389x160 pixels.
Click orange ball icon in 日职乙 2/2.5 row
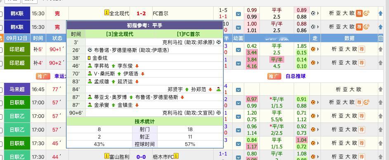(313, 129)
